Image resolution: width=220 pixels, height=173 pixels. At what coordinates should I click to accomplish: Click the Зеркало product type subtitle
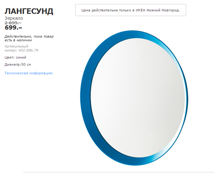(x=14, y=18)
